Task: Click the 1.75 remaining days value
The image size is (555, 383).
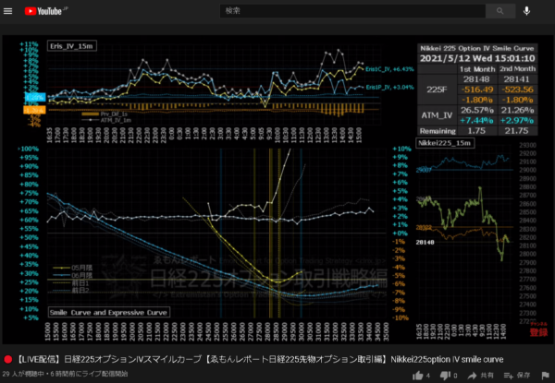Action: (477, 131)
